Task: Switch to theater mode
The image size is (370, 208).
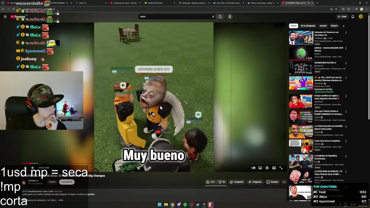Action: (x=274, y=168)
